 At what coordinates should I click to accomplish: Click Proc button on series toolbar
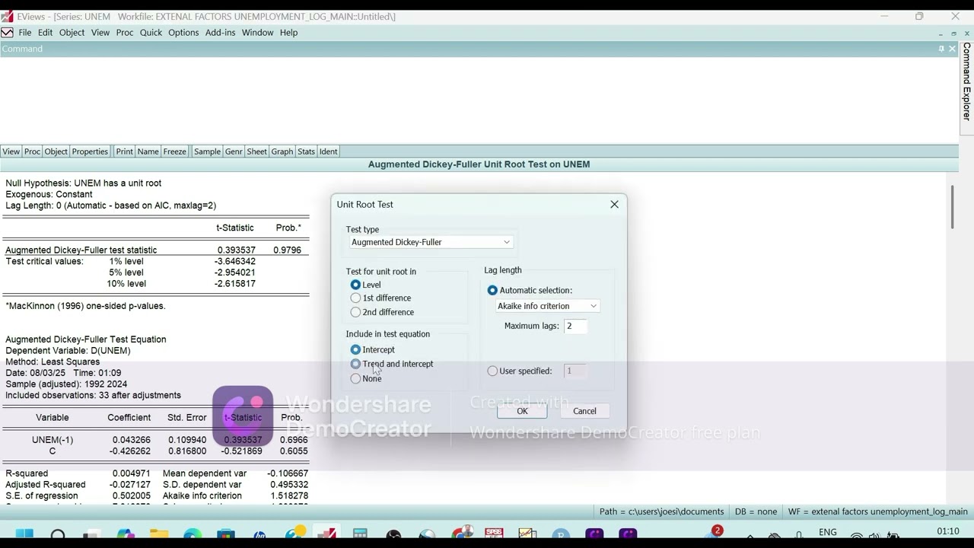tap(32, 151)
